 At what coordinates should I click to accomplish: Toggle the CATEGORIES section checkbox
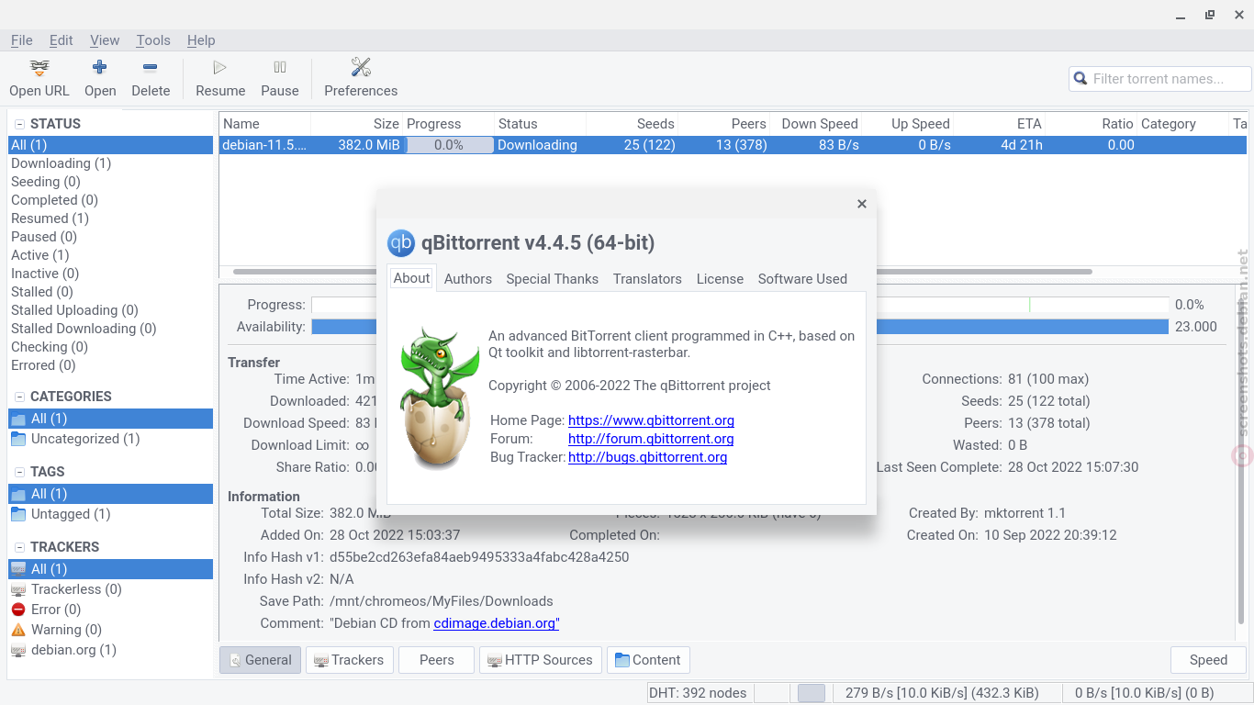pyautogui.click(x=19, y=397)
